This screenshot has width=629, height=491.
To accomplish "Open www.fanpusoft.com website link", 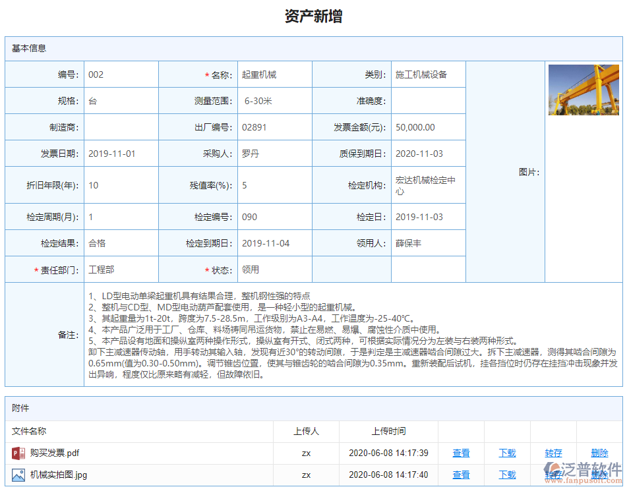I will (x=583, y=480).
